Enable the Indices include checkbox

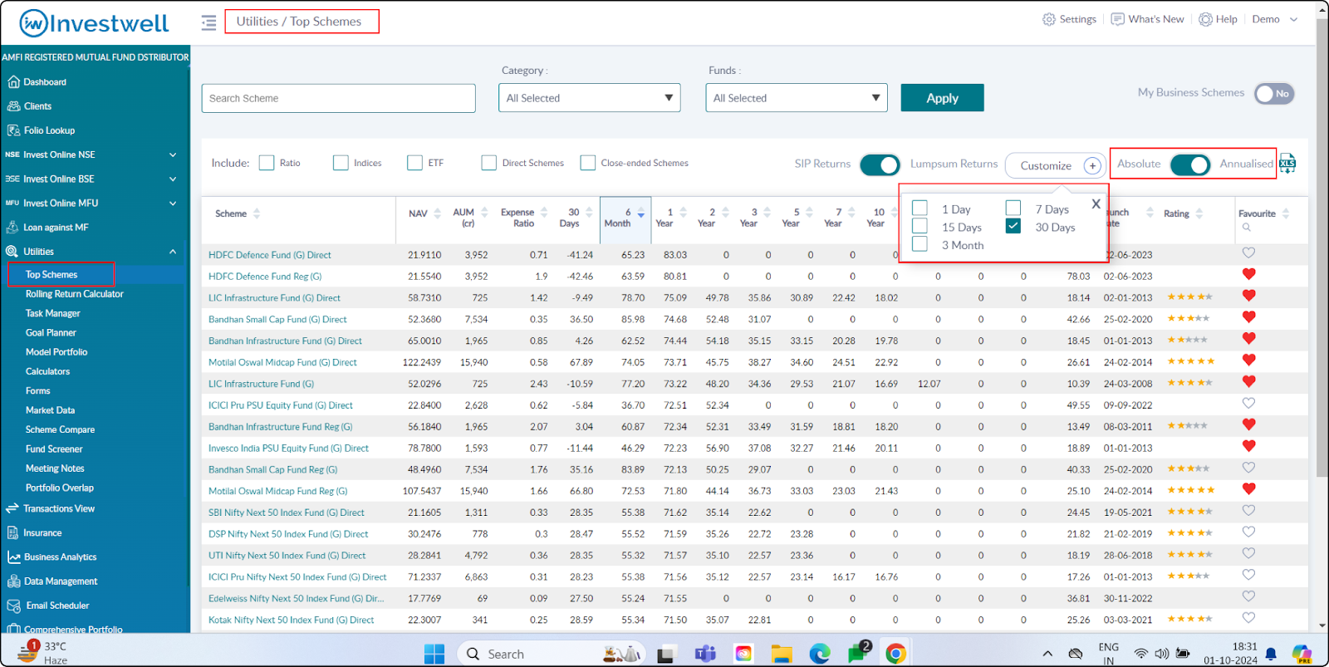(x=341, y=163)
